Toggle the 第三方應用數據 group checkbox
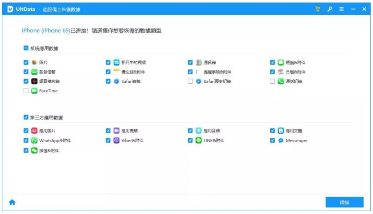373x214 pixels. point(26,117)
